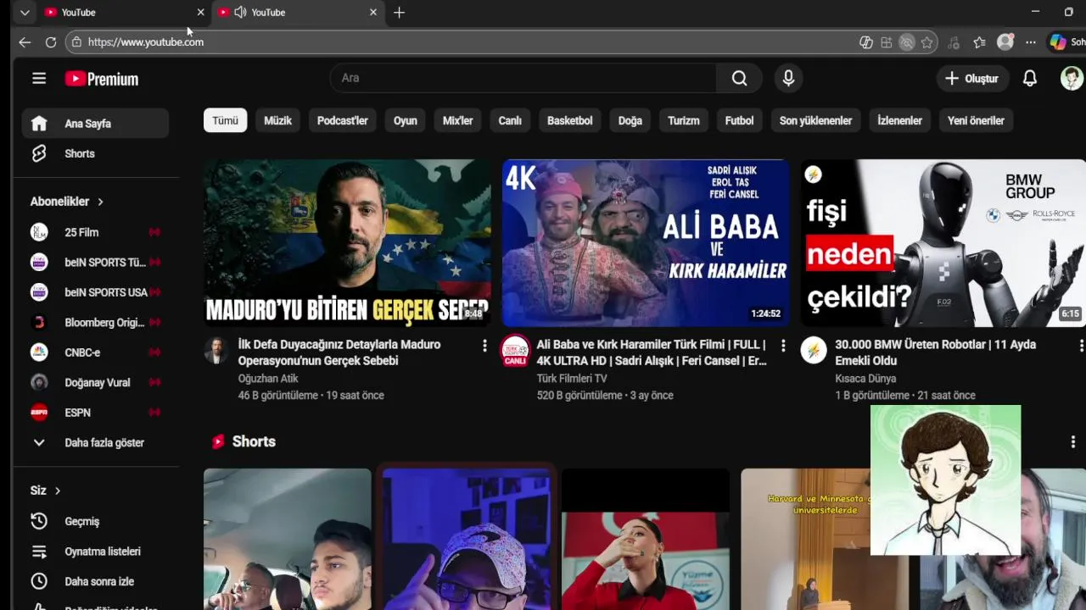1086x610 pixels.
Task: Select the Müzik filter chip
Action: point(277,120)
